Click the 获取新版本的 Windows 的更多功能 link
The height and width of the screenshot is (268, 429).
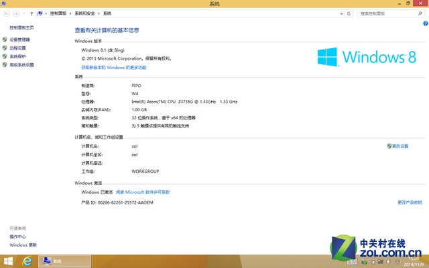pos(113,68)
